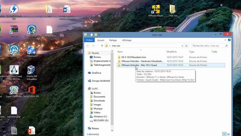Open Downloads under Ce PC
The width and height of the screenshot is (241, 136).
click(99, 101)
